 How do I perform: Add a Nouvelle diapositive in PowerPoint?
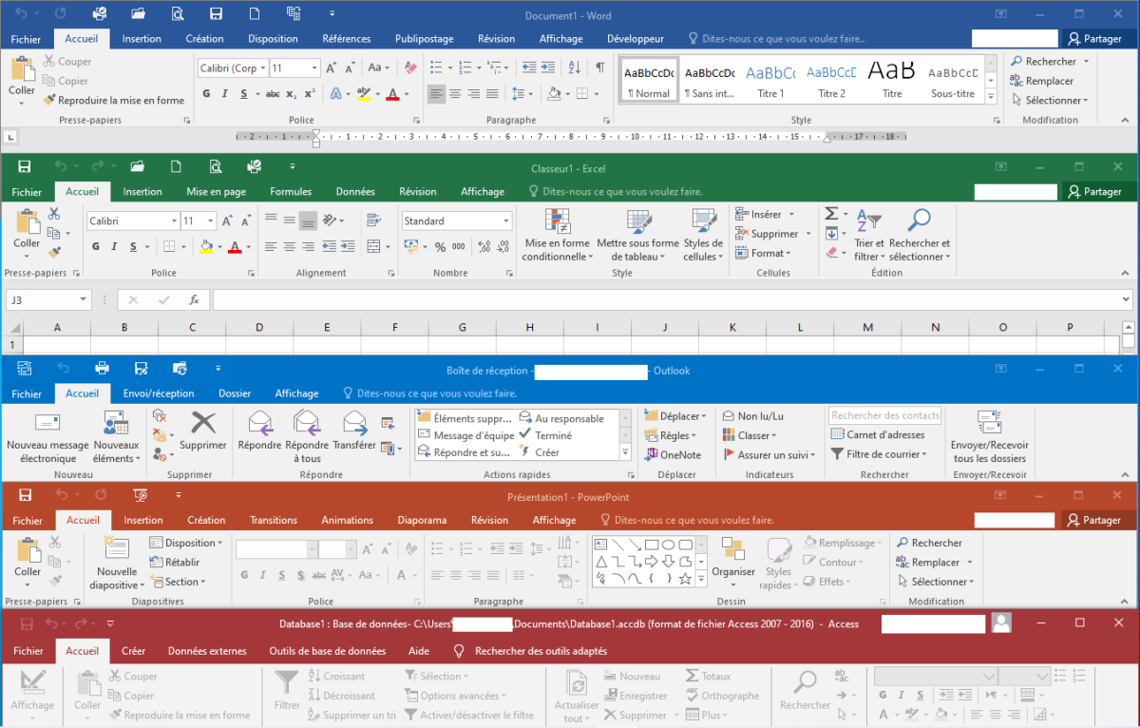[117, 564]
